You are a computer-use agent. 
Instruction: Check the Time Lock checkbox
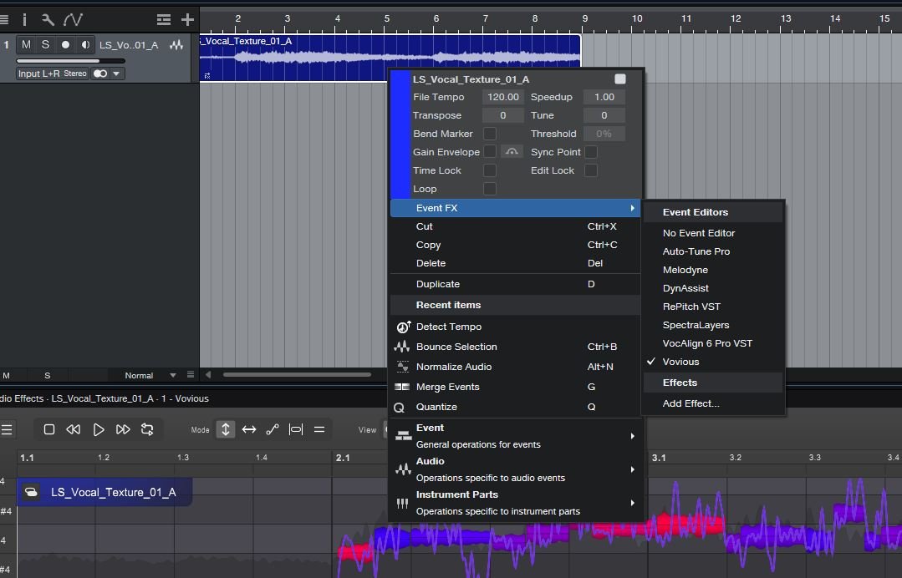(490, 170)
